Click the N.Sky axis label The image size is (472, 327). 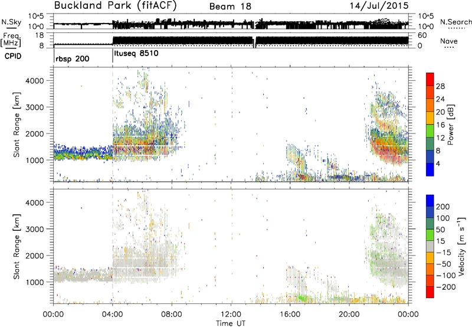pyautogui.click(x=11, y=22)
